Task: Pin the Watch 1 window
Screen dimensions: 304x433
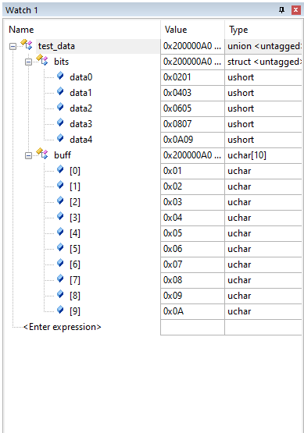Action: point(281,10)
